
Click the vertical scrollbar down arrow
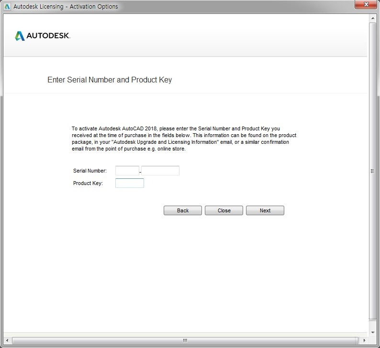pos(373,333)
